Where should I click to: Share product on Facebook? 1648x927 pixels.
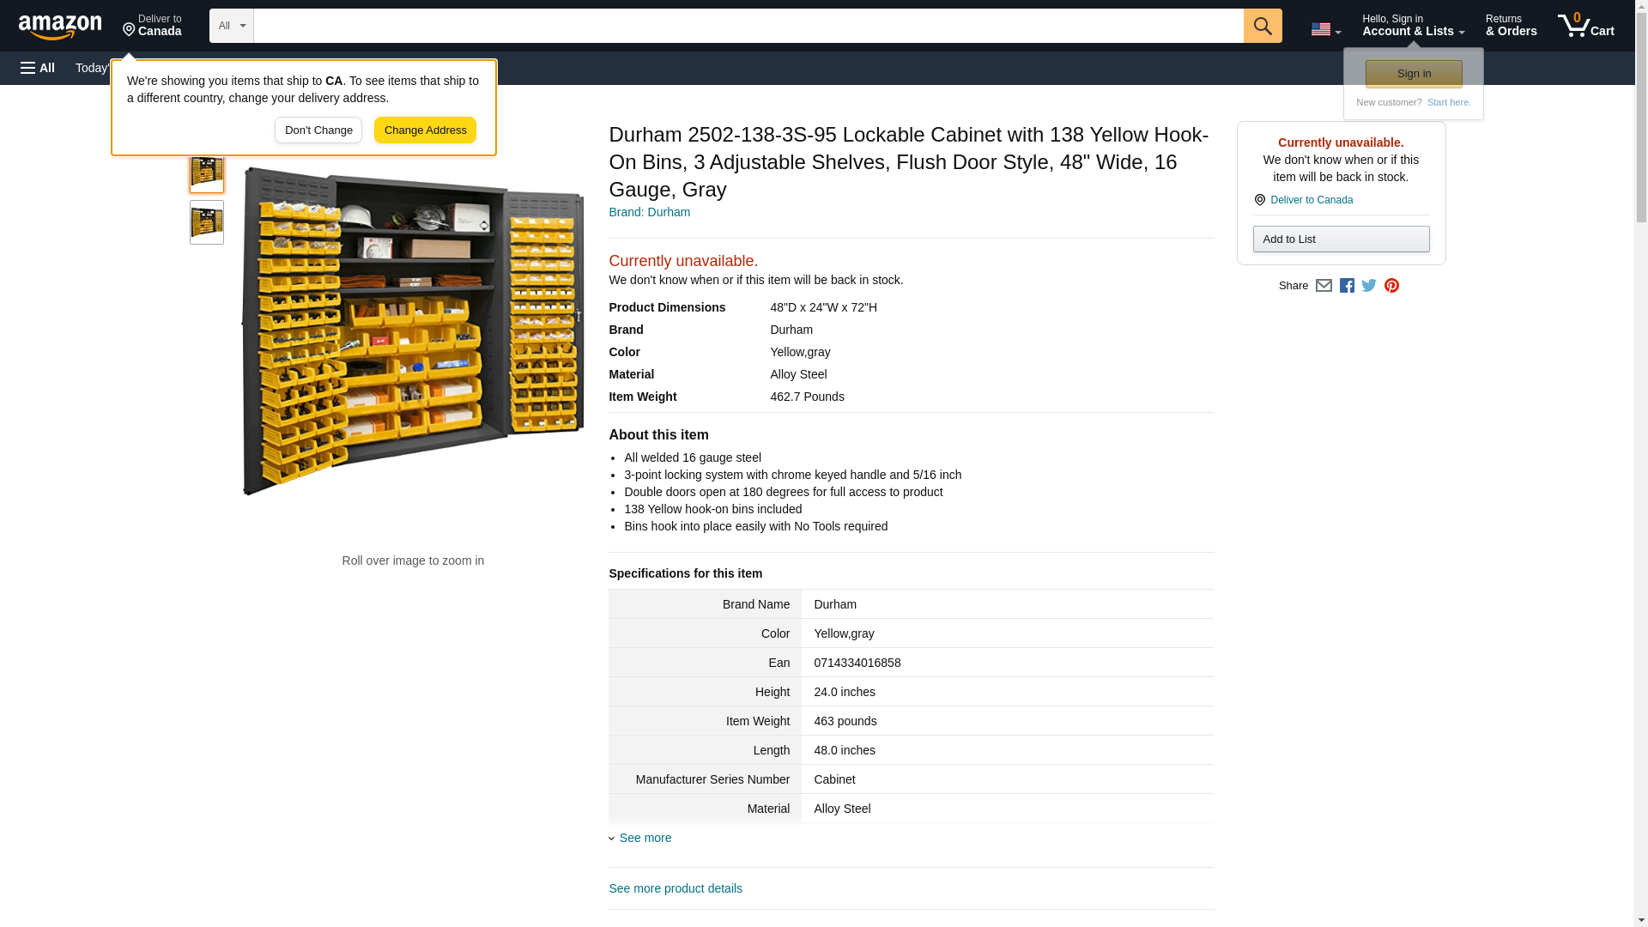pyautogui.click(x=1347, y=286)
